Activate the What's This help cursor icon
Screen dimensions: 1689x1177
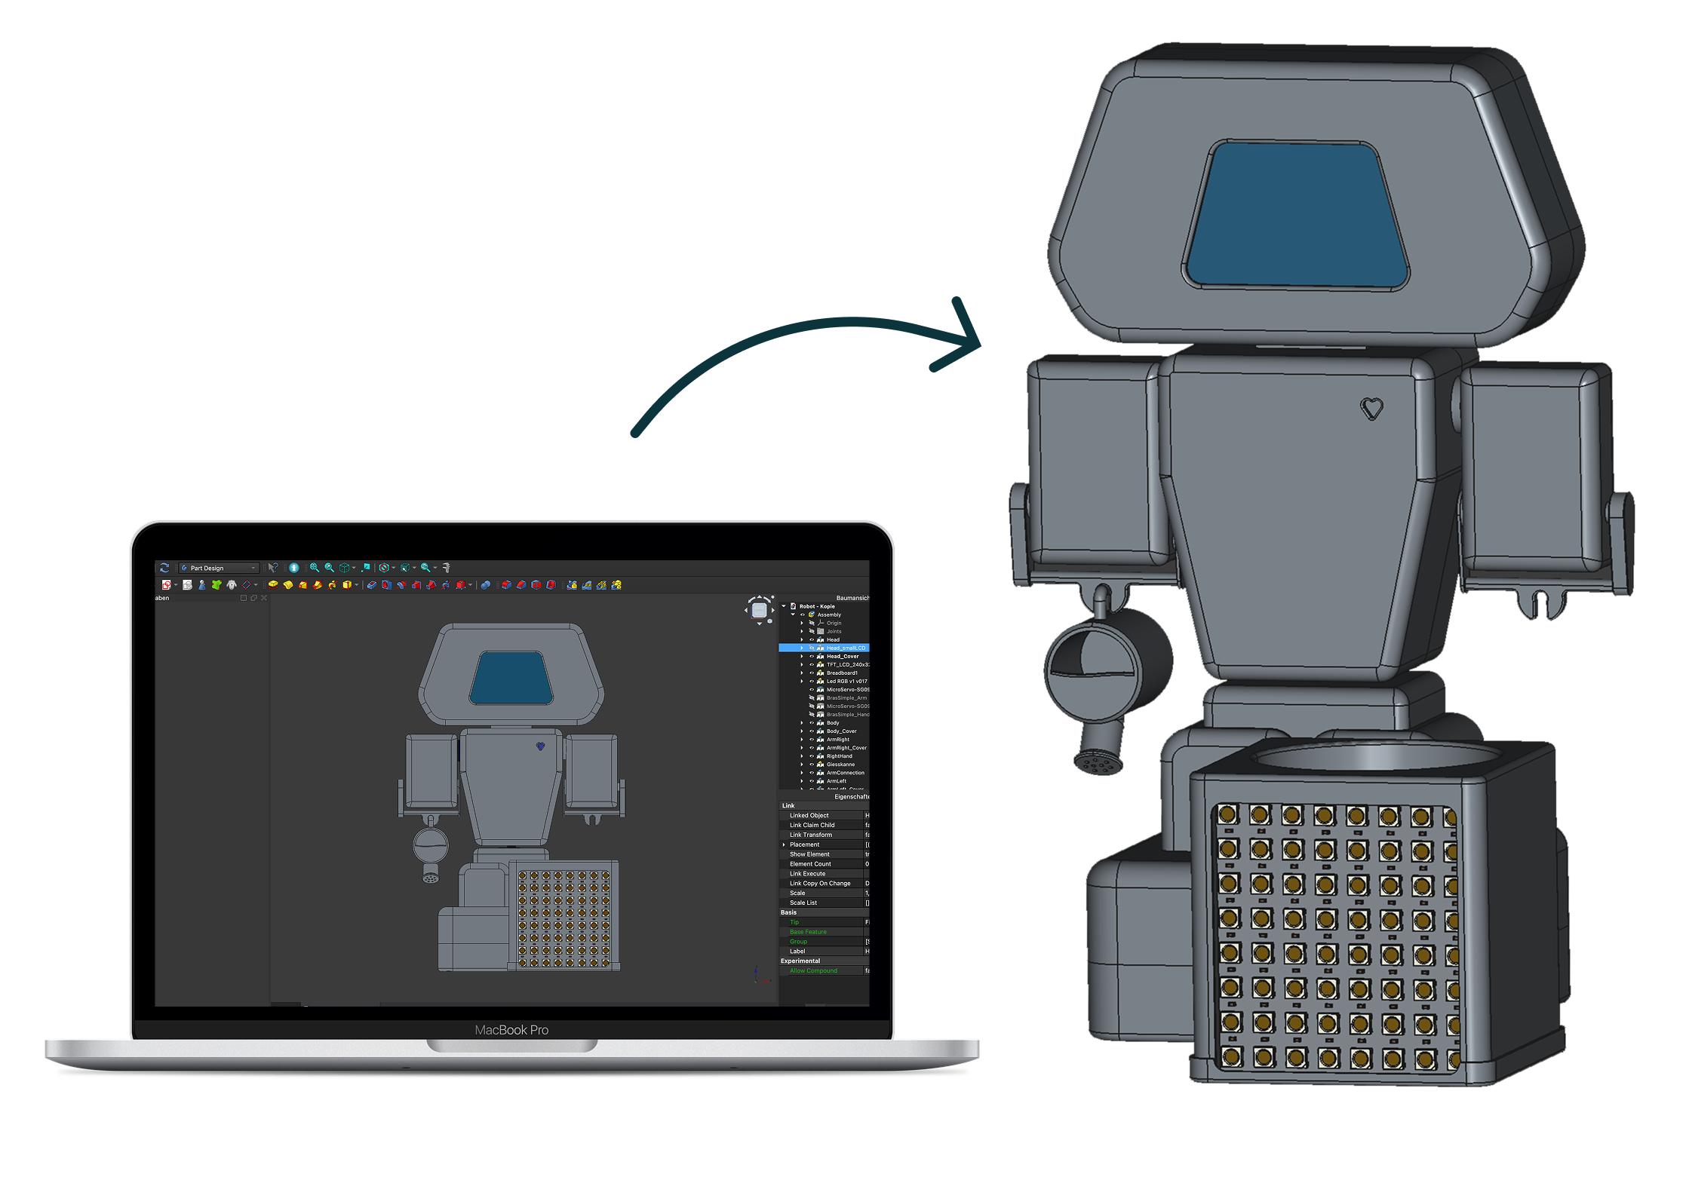273,568
